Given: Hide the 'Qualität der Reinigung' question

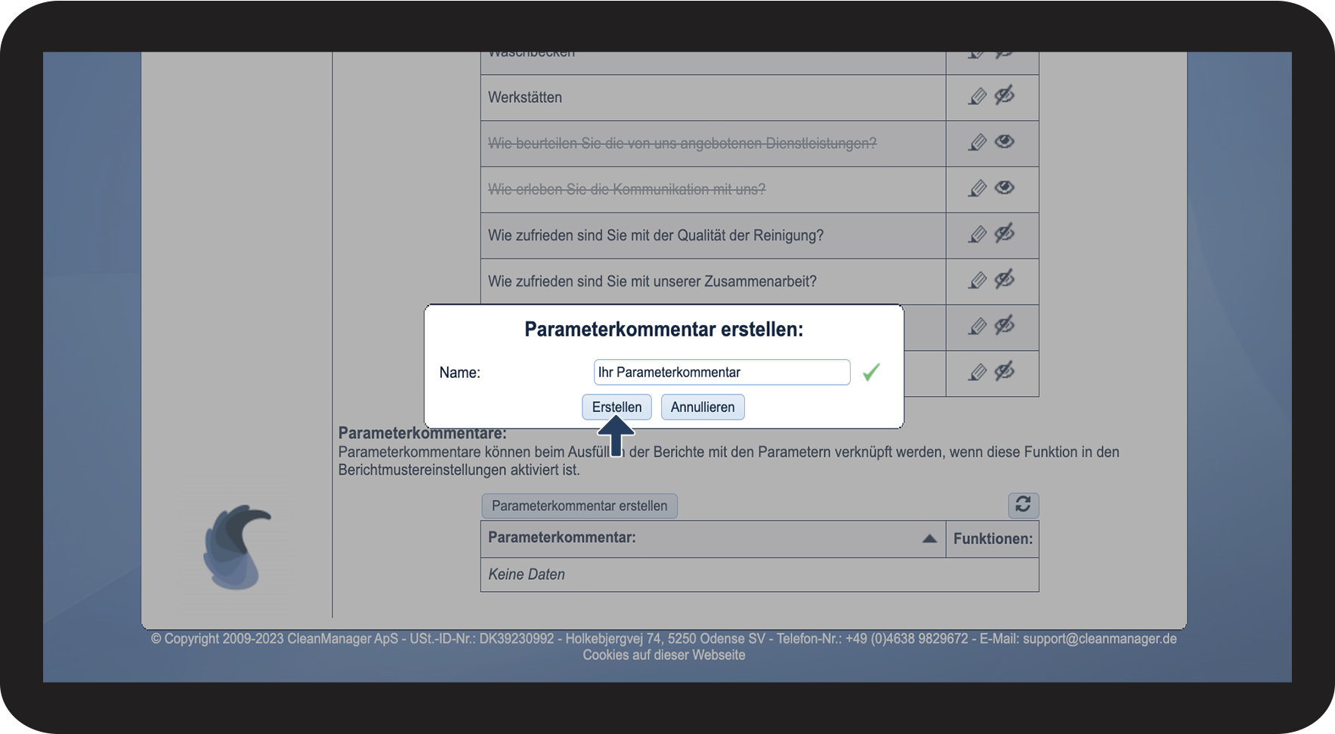Looking at the screenshot, I should (x=1004, y=234).
